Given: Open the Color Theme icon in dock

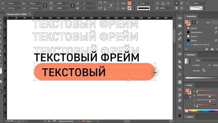Looking at the screenshot, I should pyautogui.click(x=180, y=108).
